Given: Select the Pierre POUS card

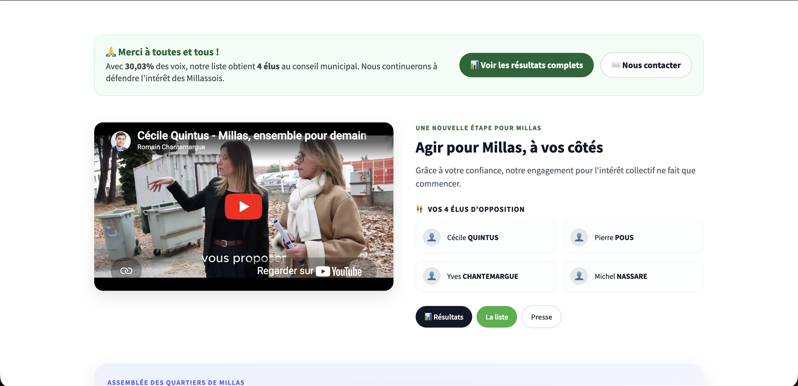Looking at the screenshot, I should tap(633, 237).
